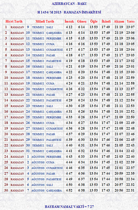Click the Yatsı column header
This screenshot has width=138, height=210.
(x=131, y=21)
